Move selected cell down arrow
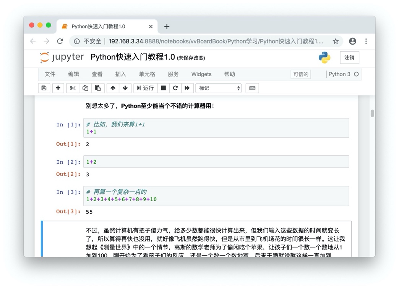399x288 pixels. point(125,88)
